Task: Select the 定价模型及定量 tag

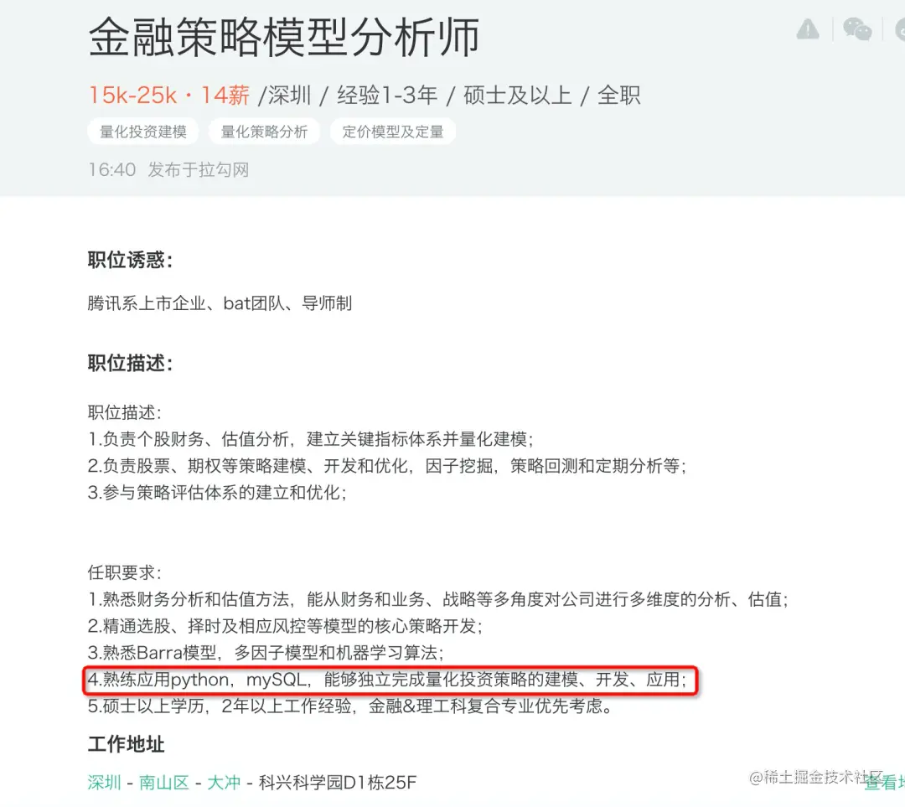Action: point(393,132)
